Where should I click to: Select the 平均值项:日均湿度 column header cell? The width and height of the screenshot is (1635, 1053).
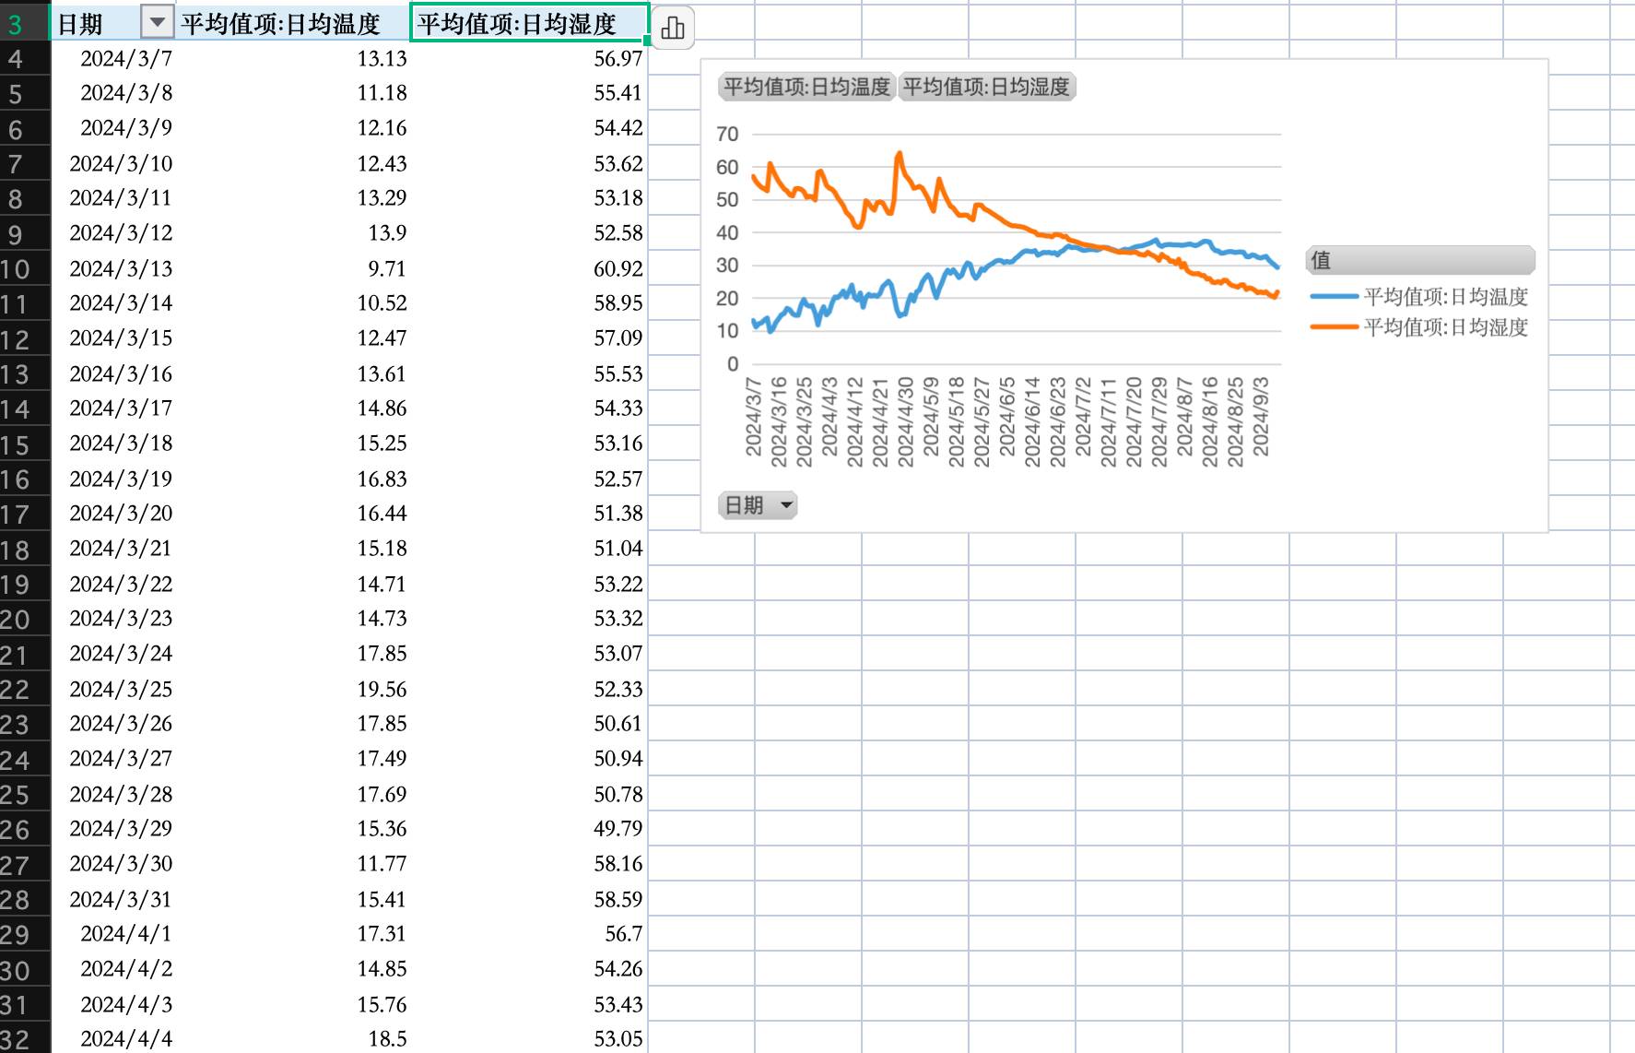click(x=530, y=23)
